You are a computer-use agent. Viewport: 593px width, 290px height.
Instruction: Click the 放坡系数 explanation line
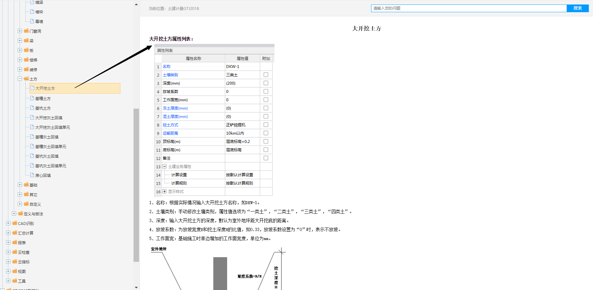tap(246, 229)
